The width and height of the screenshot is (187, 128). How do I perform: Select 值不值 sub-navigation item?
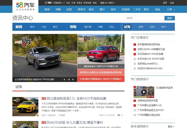coord(88,27)
